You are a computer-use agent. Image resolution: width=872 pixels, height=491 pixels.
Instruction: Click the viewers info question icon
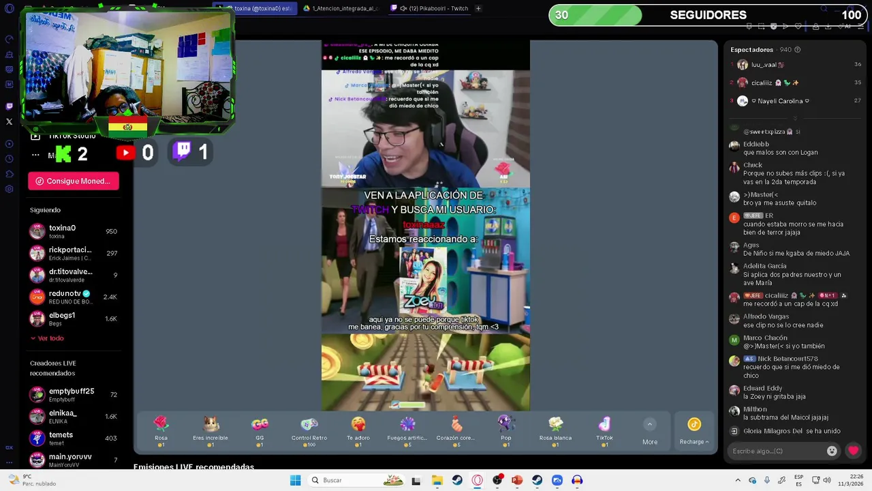click(797, 50)
